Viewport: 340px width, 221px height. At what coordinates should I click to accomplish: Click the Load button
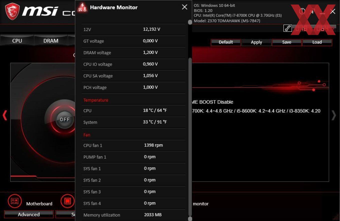(x=317, y=42)
